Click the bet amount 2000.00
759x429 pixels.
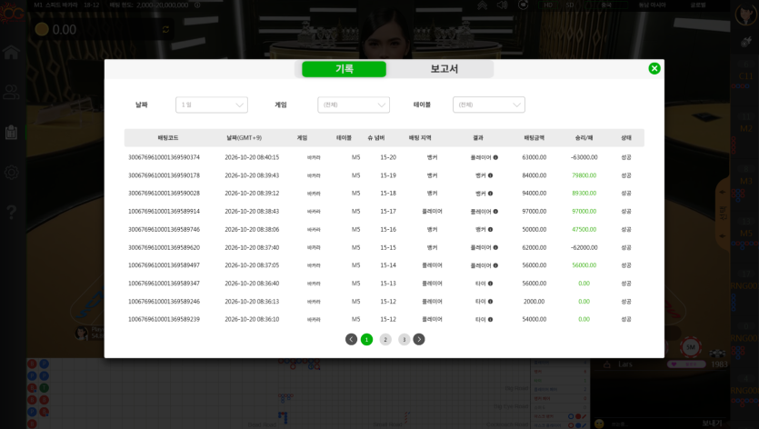point(534,301)
